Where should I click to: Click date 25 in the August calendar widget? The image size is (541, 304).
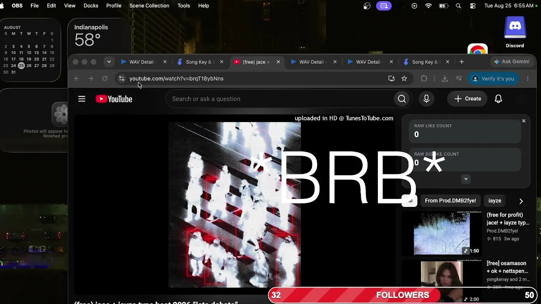coord(21,65)
